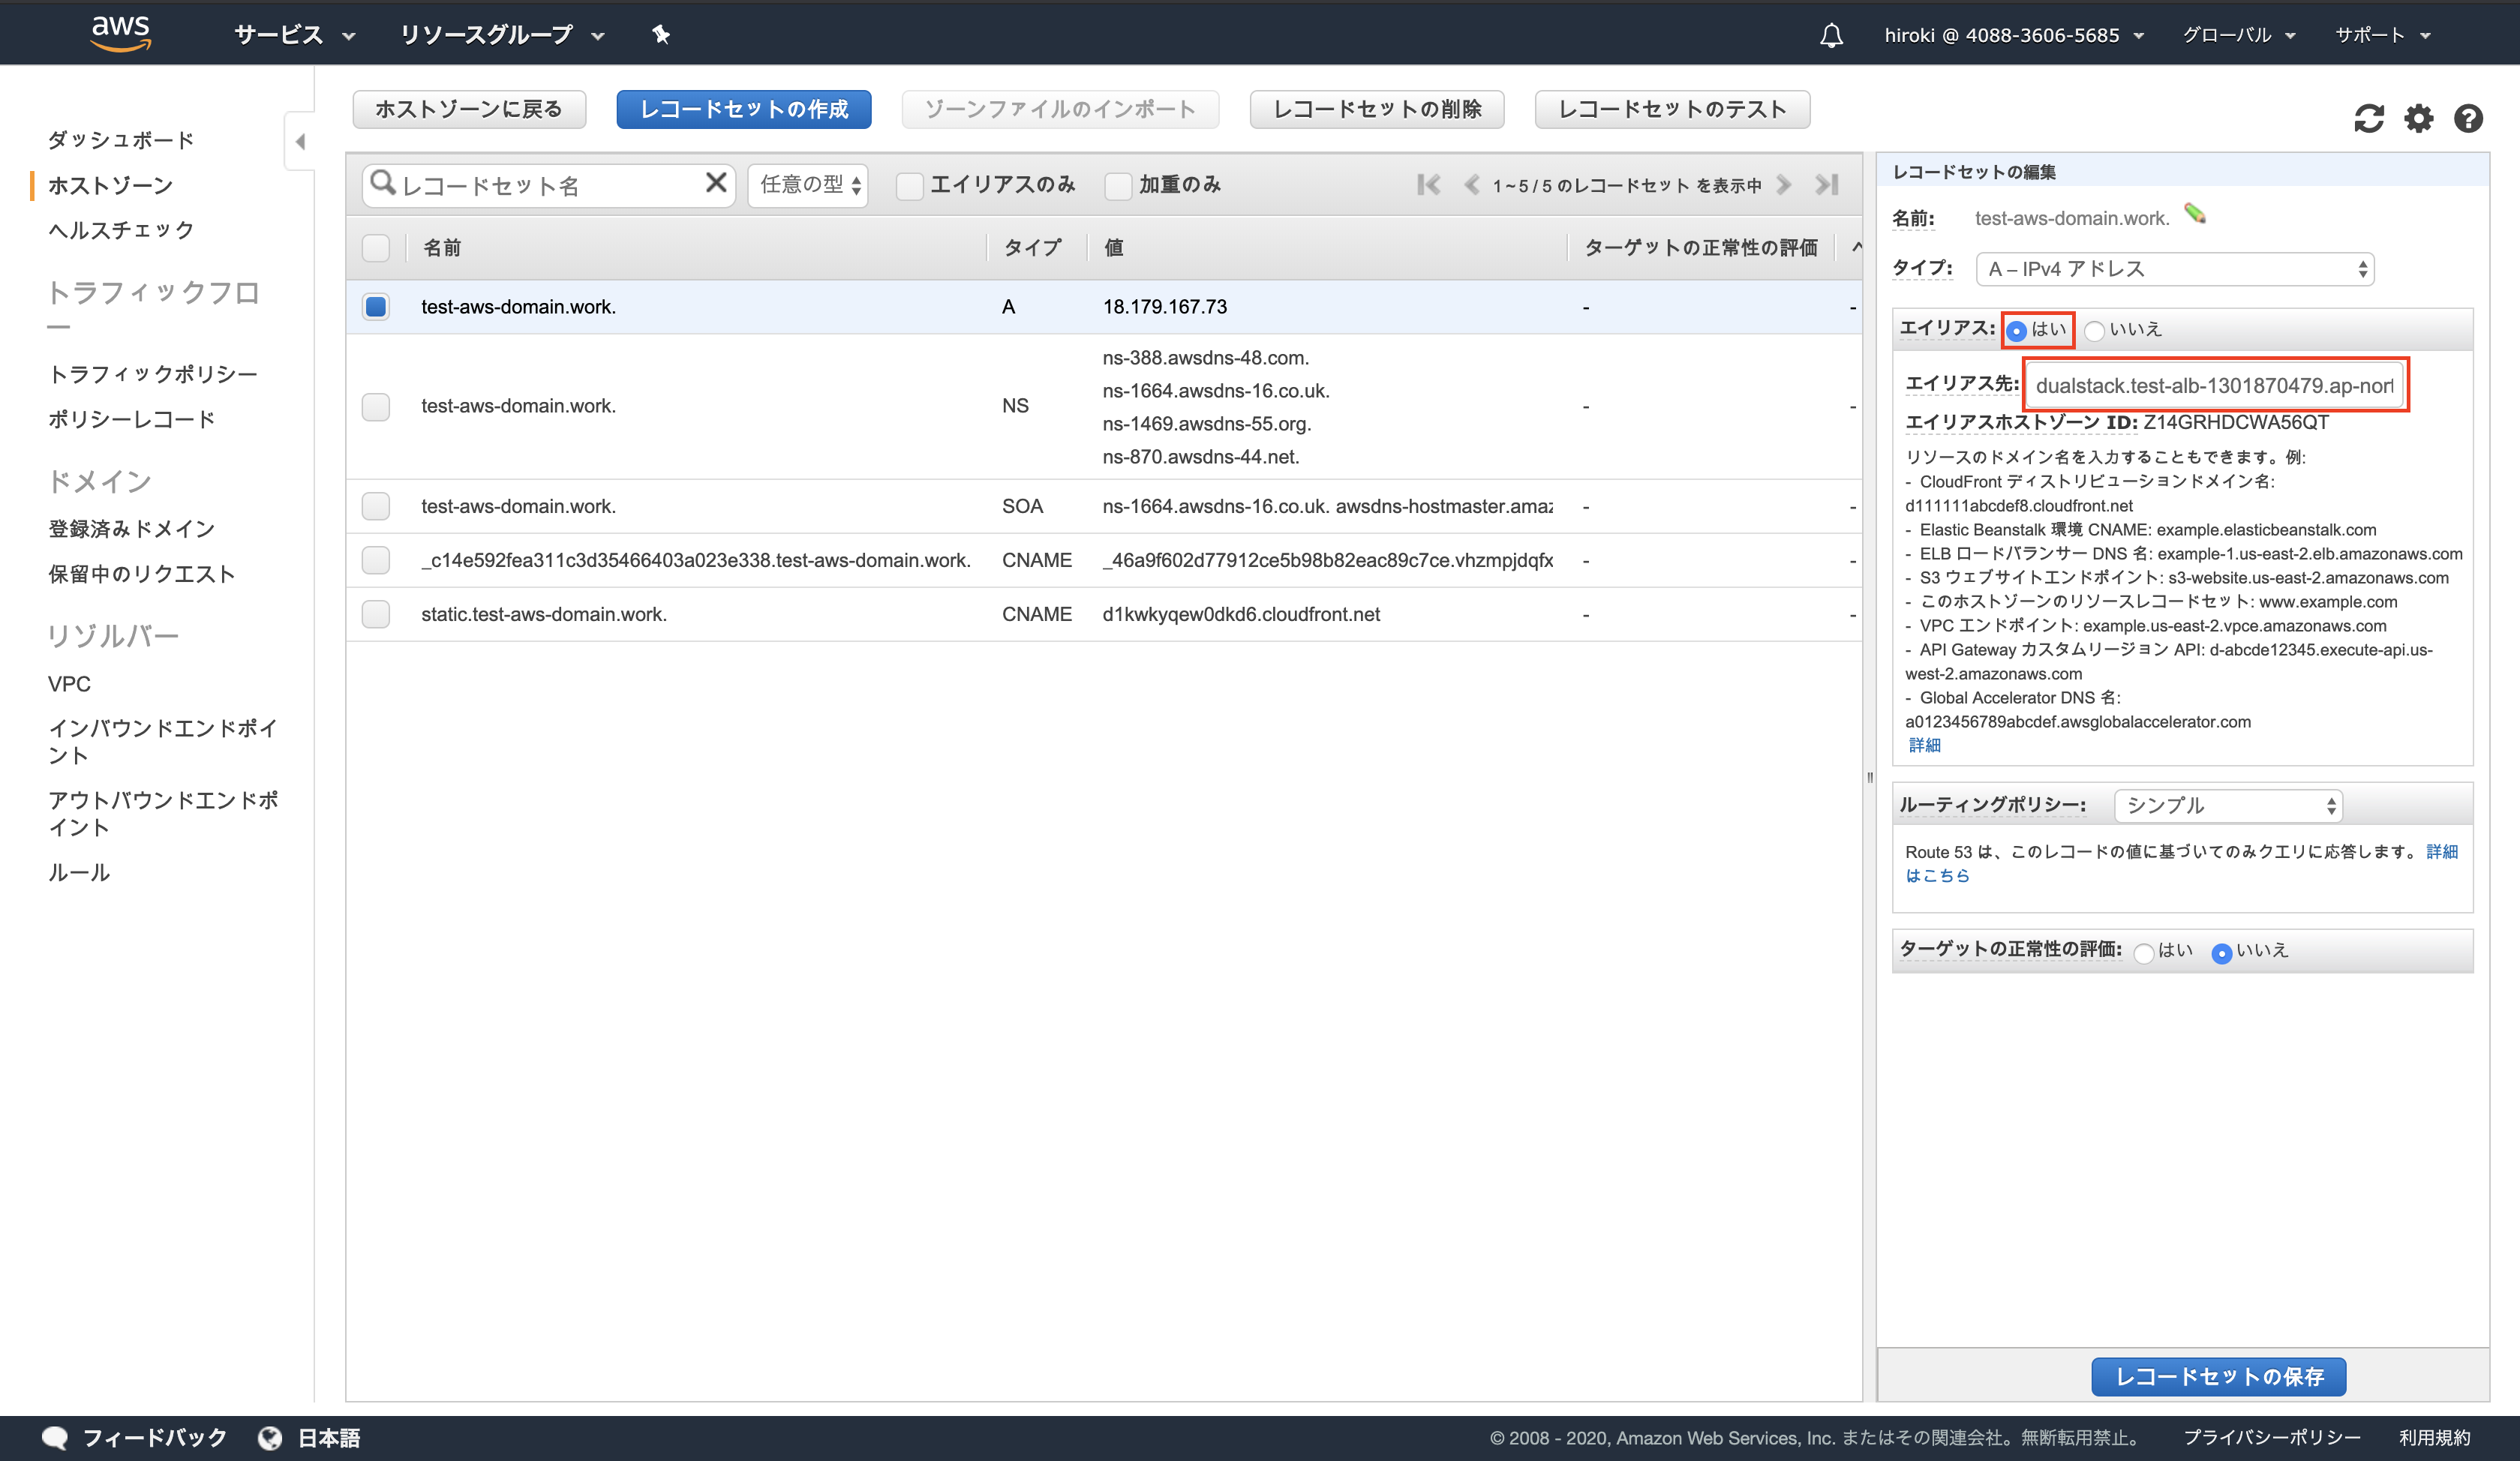Click レコードセットの保存 button
The image size is (2520, 1461).
[2218, 1376]
